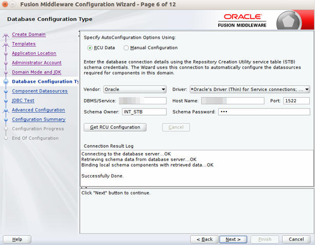Click the DBMS/Service input field

[142, 101]
